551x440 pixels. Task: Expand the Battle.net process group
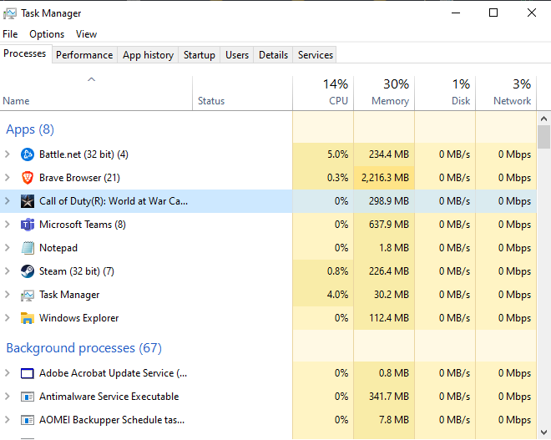8,154
